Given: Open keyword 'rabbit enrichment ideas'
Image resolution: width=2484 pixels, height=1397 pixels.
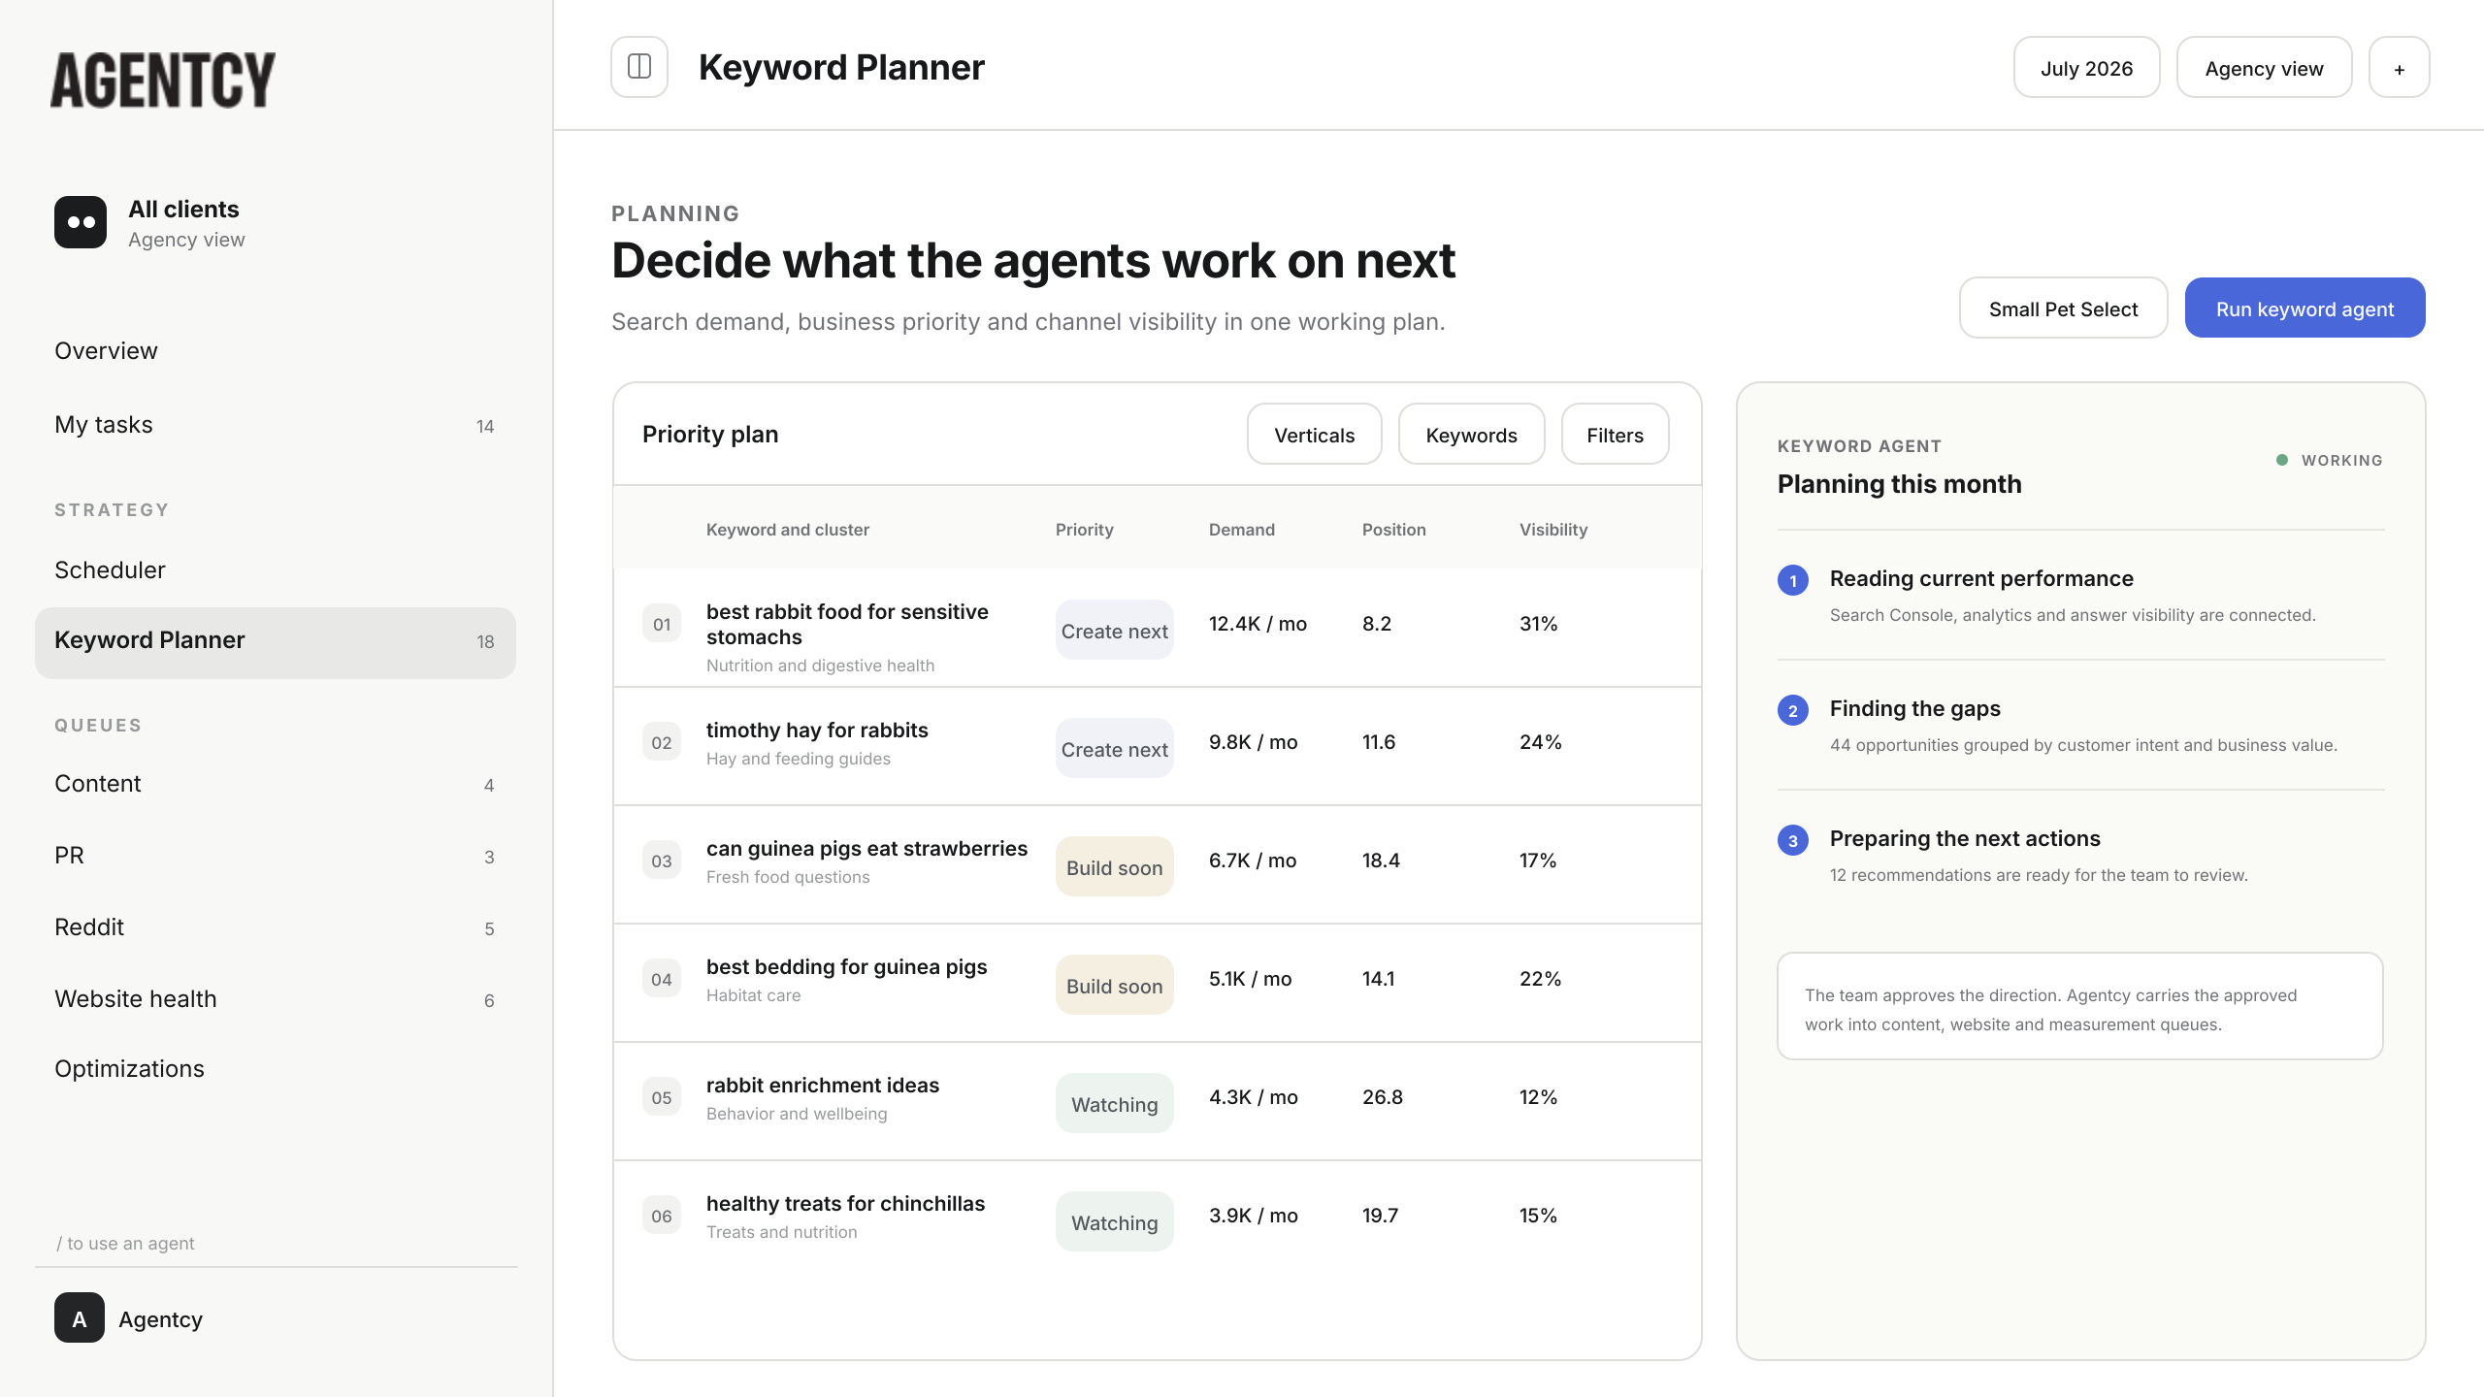Looking at the screenshot, I should (823, 1085).
